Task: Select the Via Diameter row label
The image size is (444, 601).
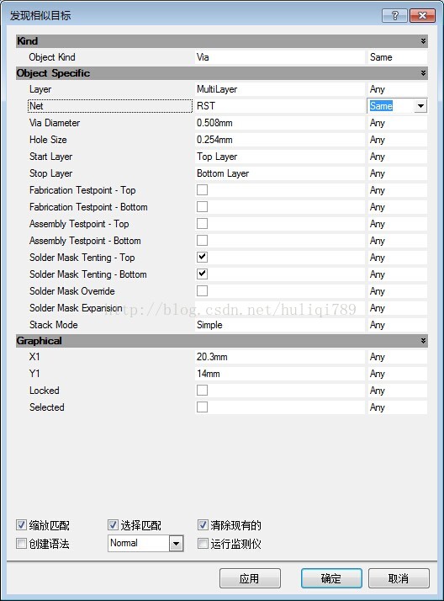Action: [55, 123]
